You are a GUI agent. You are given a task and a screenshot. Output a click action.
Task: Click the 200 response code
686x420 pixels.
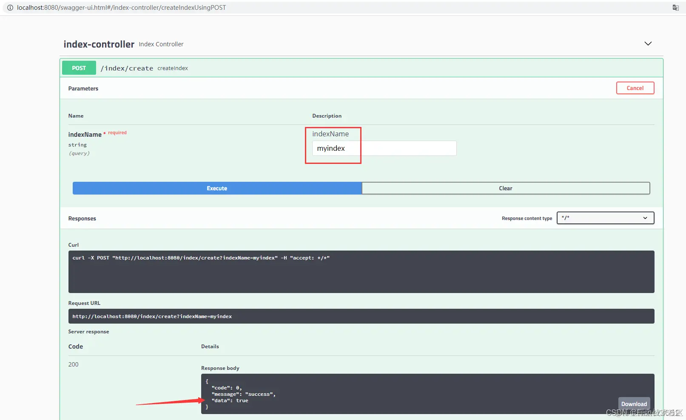(x=73, y=364)
